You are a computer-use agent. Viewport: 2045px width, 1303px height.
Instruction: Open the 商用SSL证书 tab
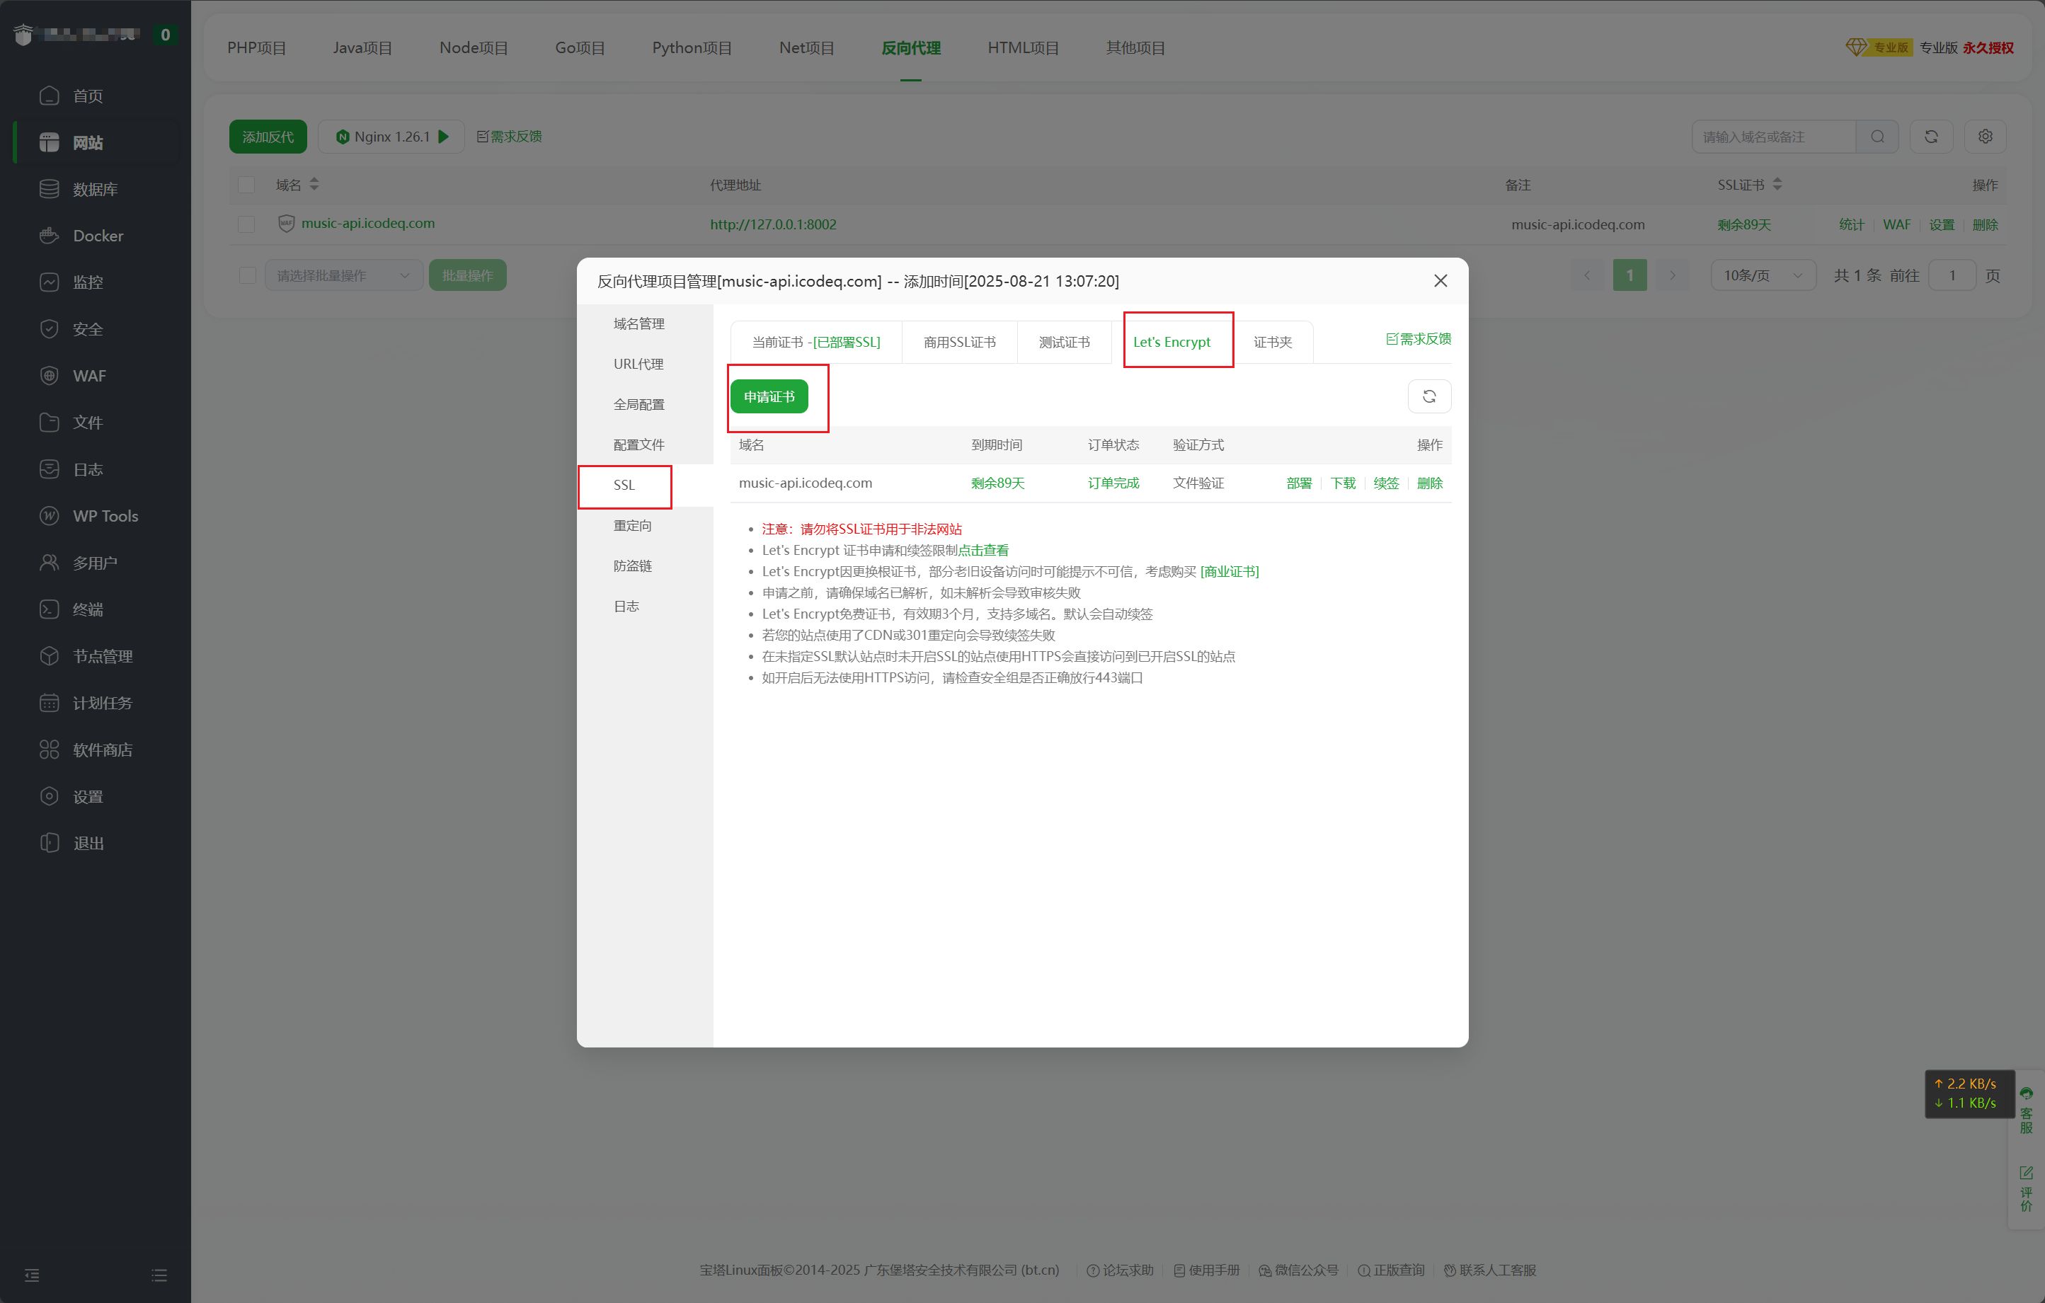pos(960,343)
